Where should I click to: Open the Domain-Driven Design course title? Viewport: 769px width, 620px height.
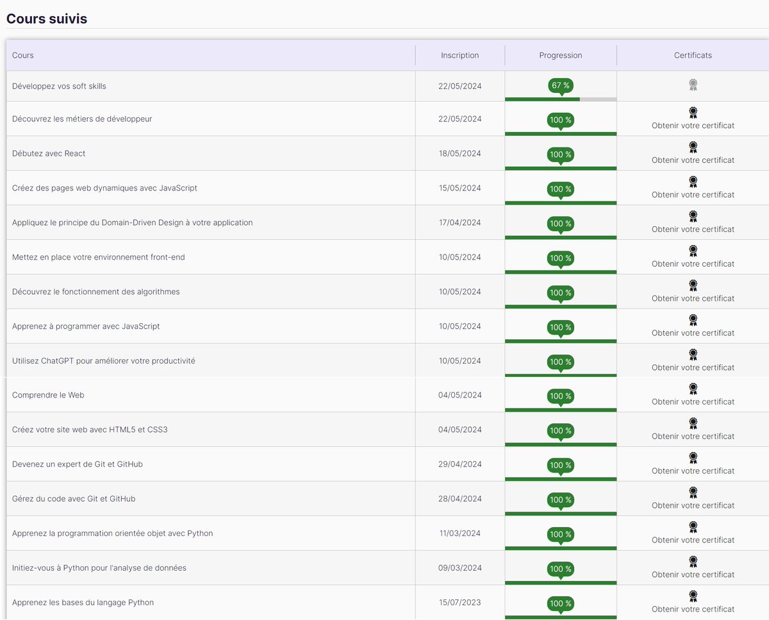coord(133,222)
